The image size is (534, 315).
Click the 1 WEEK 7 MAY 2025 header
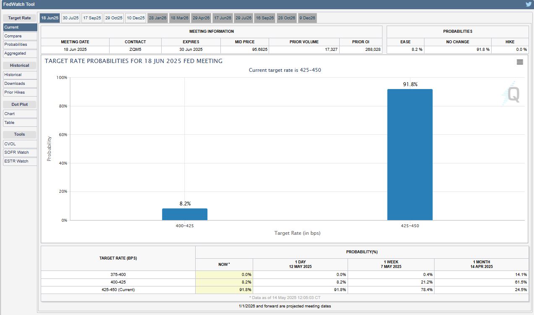pos(391,265)
